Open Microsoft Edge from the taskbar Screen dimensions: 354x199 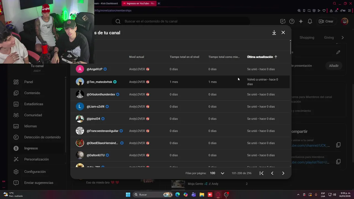[x=178, y=195]
